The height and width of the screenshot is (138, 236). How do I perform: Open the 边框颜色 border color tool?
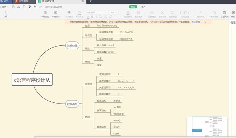(162, 14)
